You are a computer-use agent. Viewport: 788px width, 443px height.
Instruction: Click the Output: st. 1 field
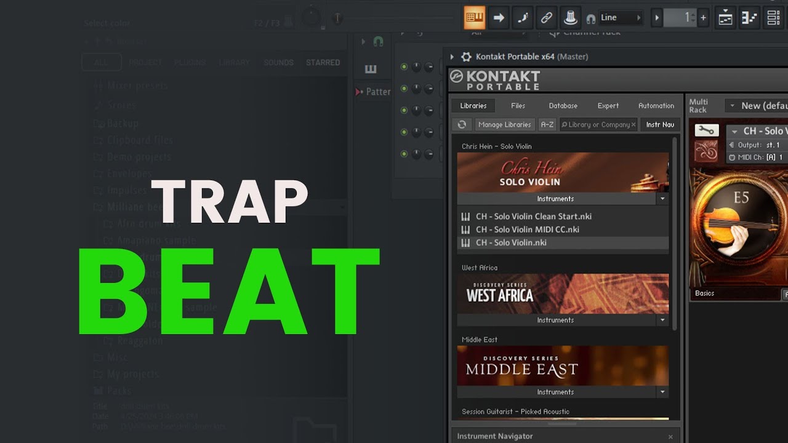click(757, 145)
